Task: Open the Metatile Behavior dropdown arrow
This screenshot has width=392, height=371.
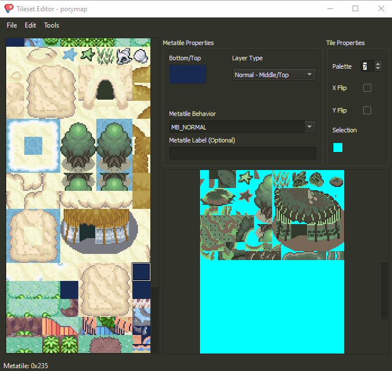Action: click(310, 127)
